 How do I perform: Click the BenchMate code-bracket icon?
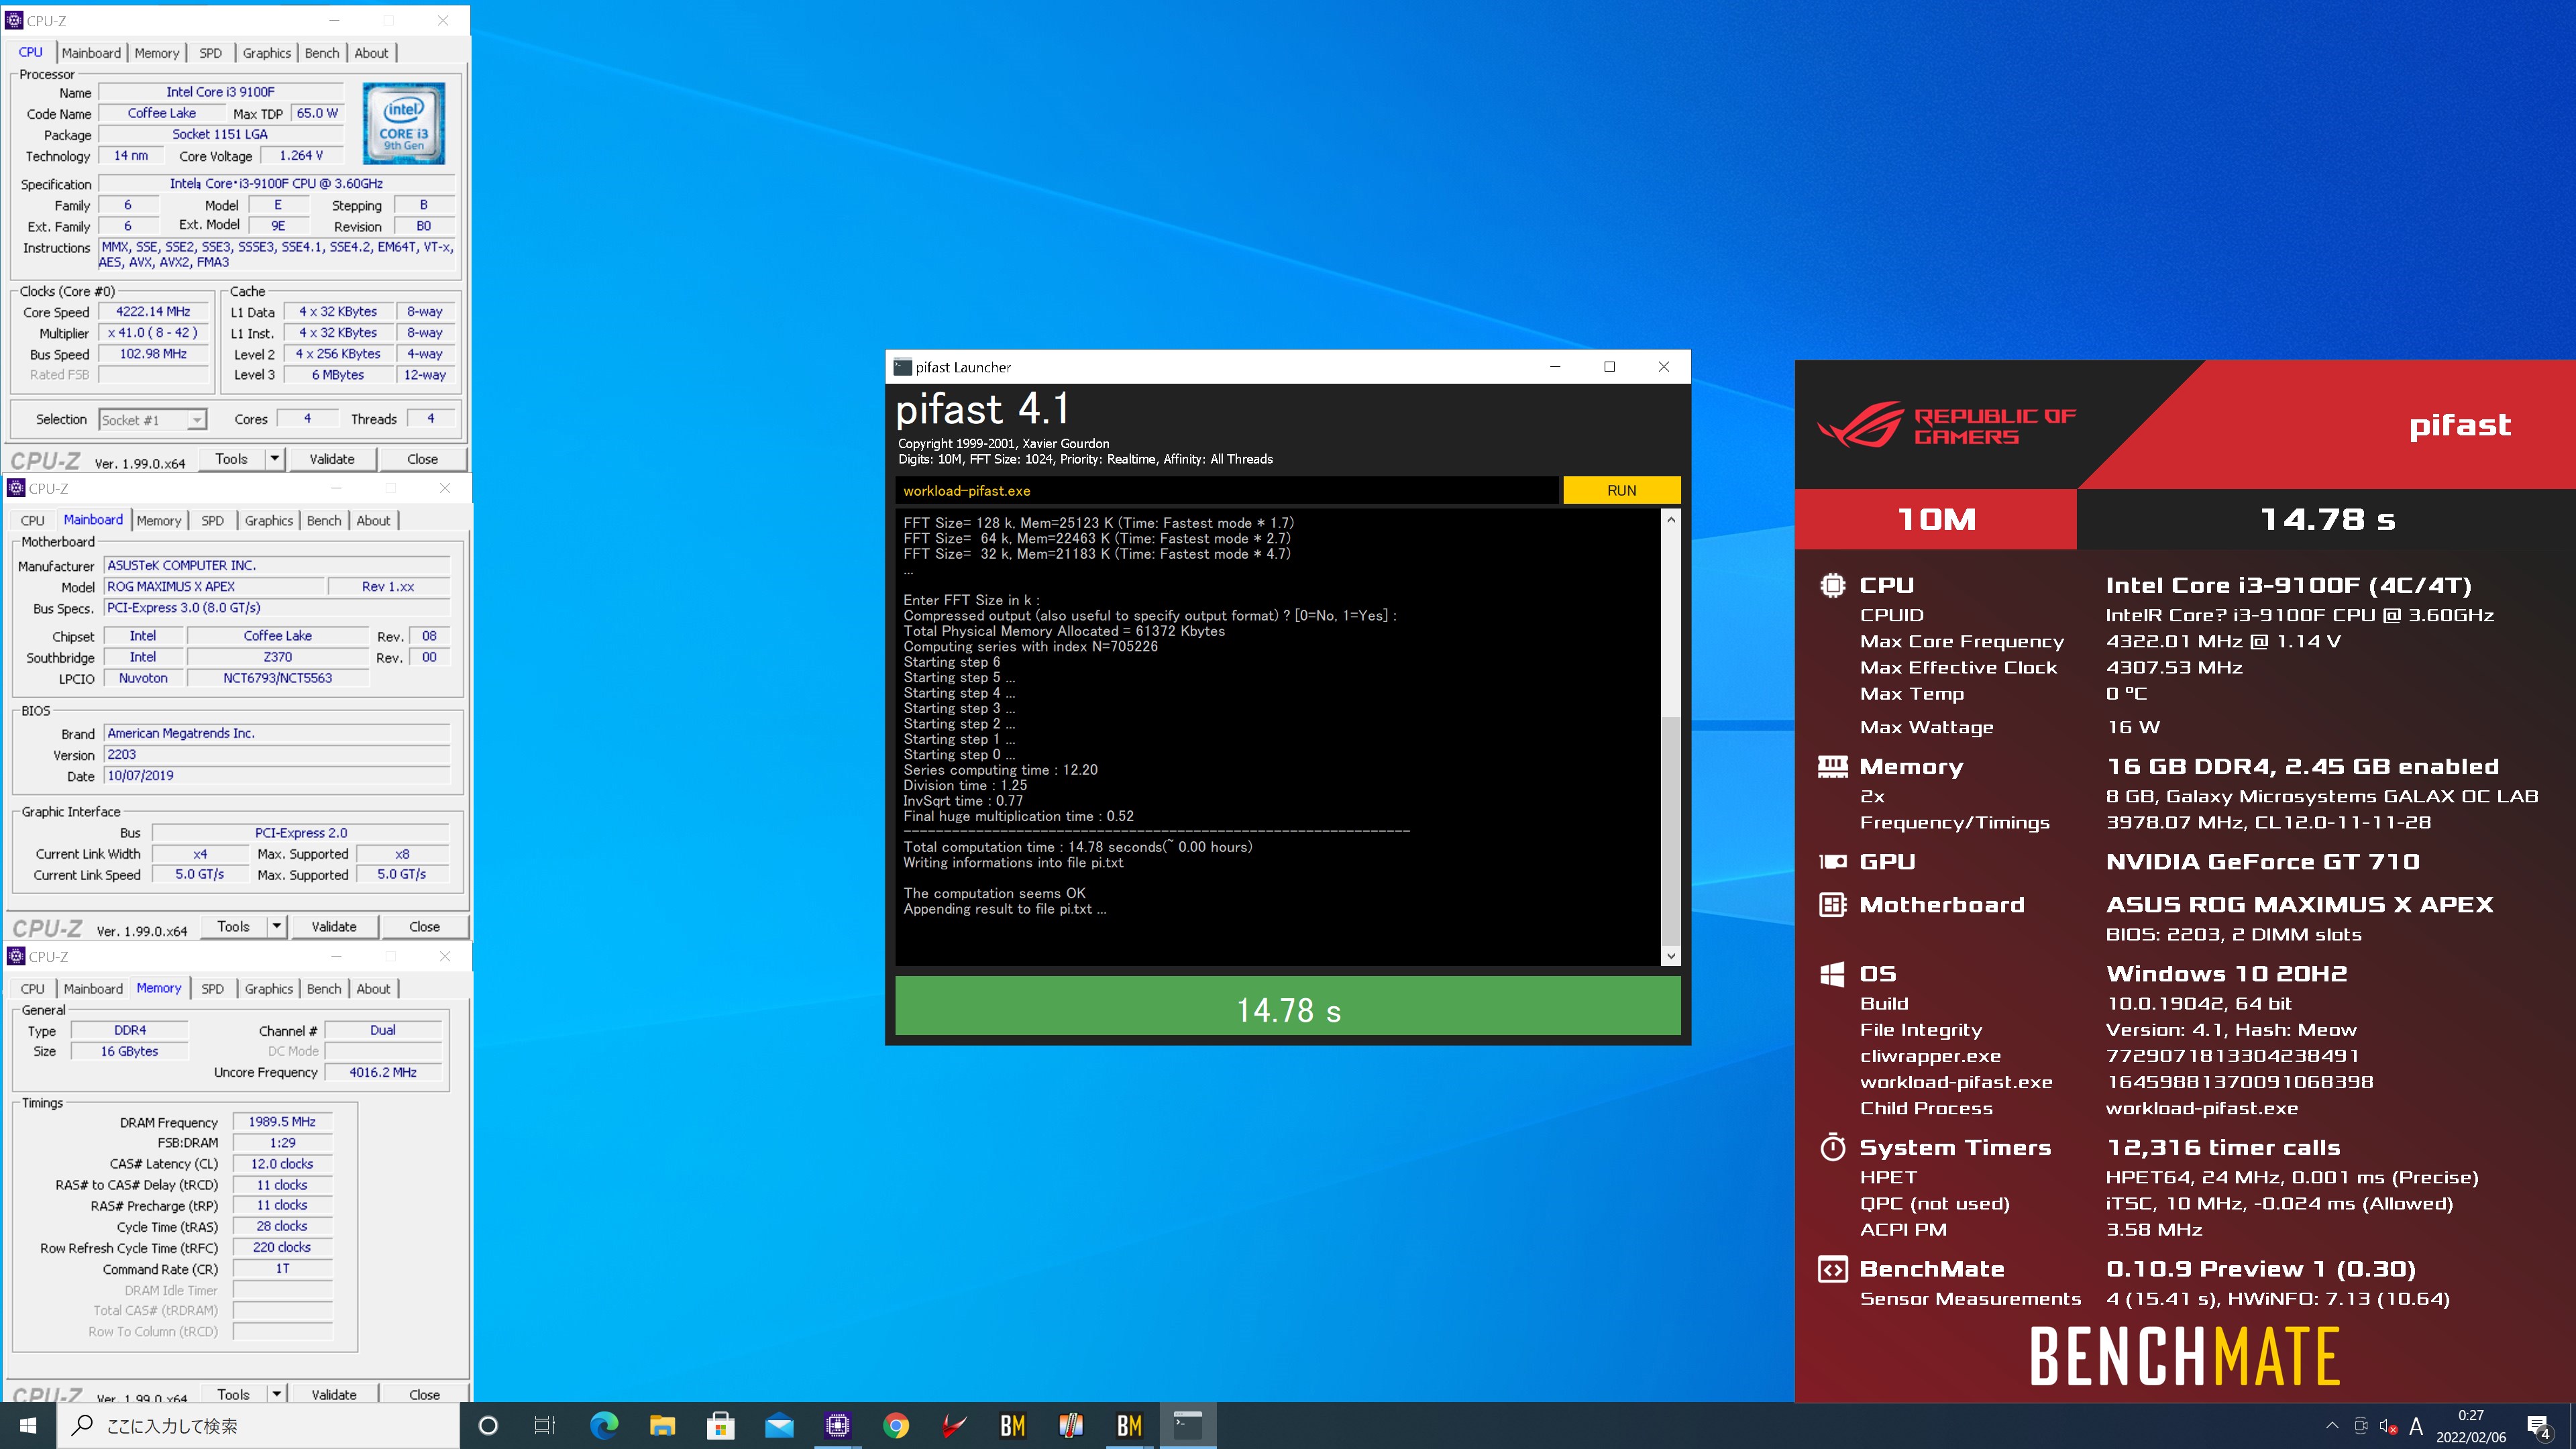(x=1832, y=1269)
